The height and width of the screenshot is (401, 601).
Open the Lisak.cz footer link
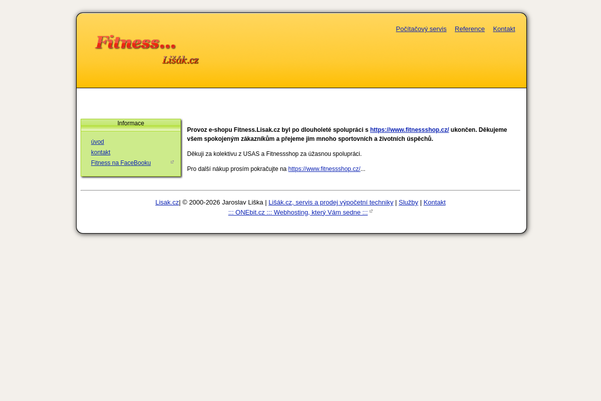pos(167,203)
